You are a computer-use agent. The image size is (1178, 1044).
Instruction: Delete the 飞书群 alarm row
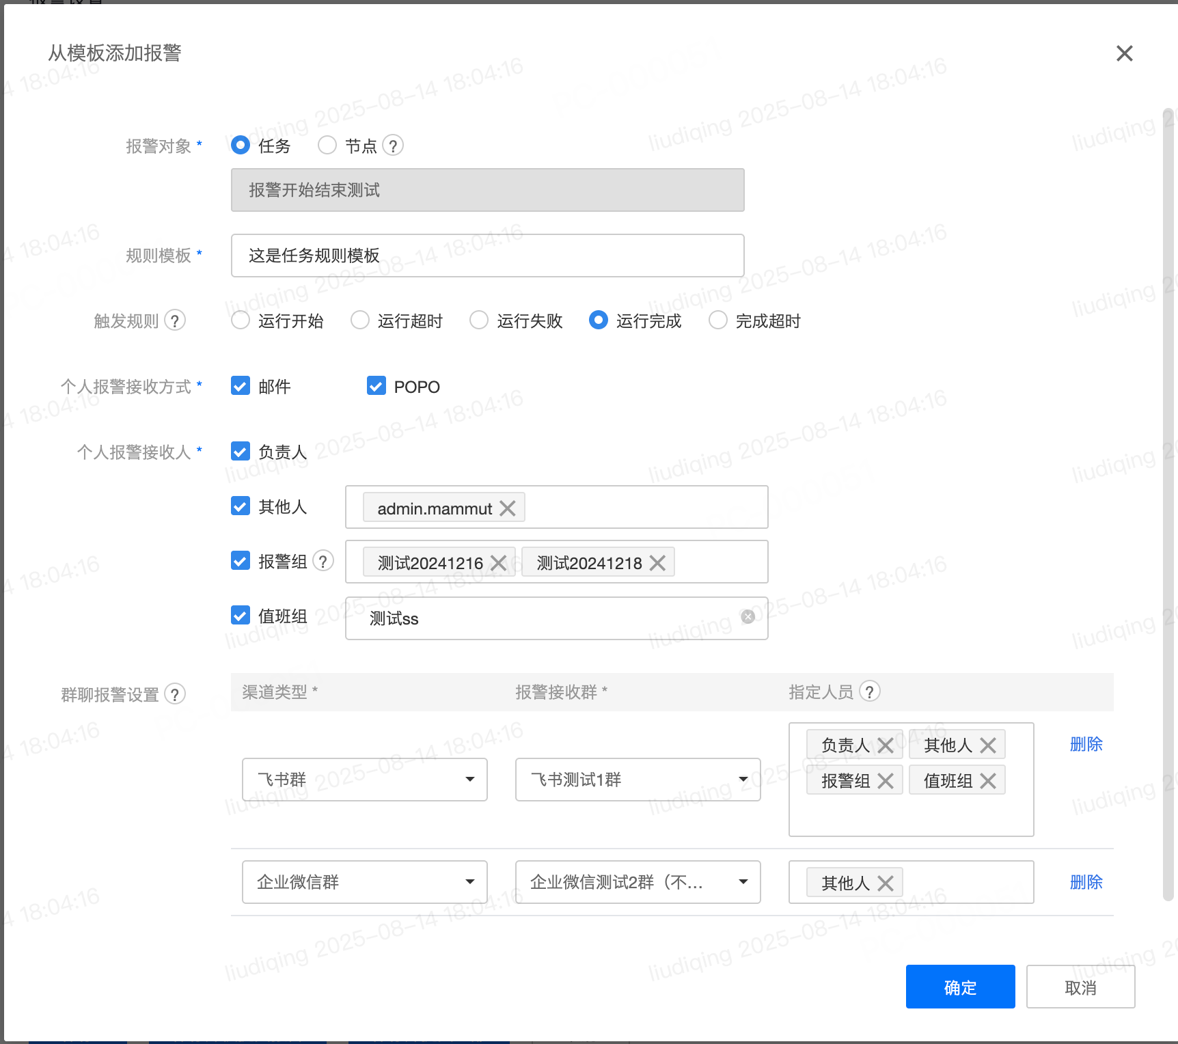coord(1086,744)
